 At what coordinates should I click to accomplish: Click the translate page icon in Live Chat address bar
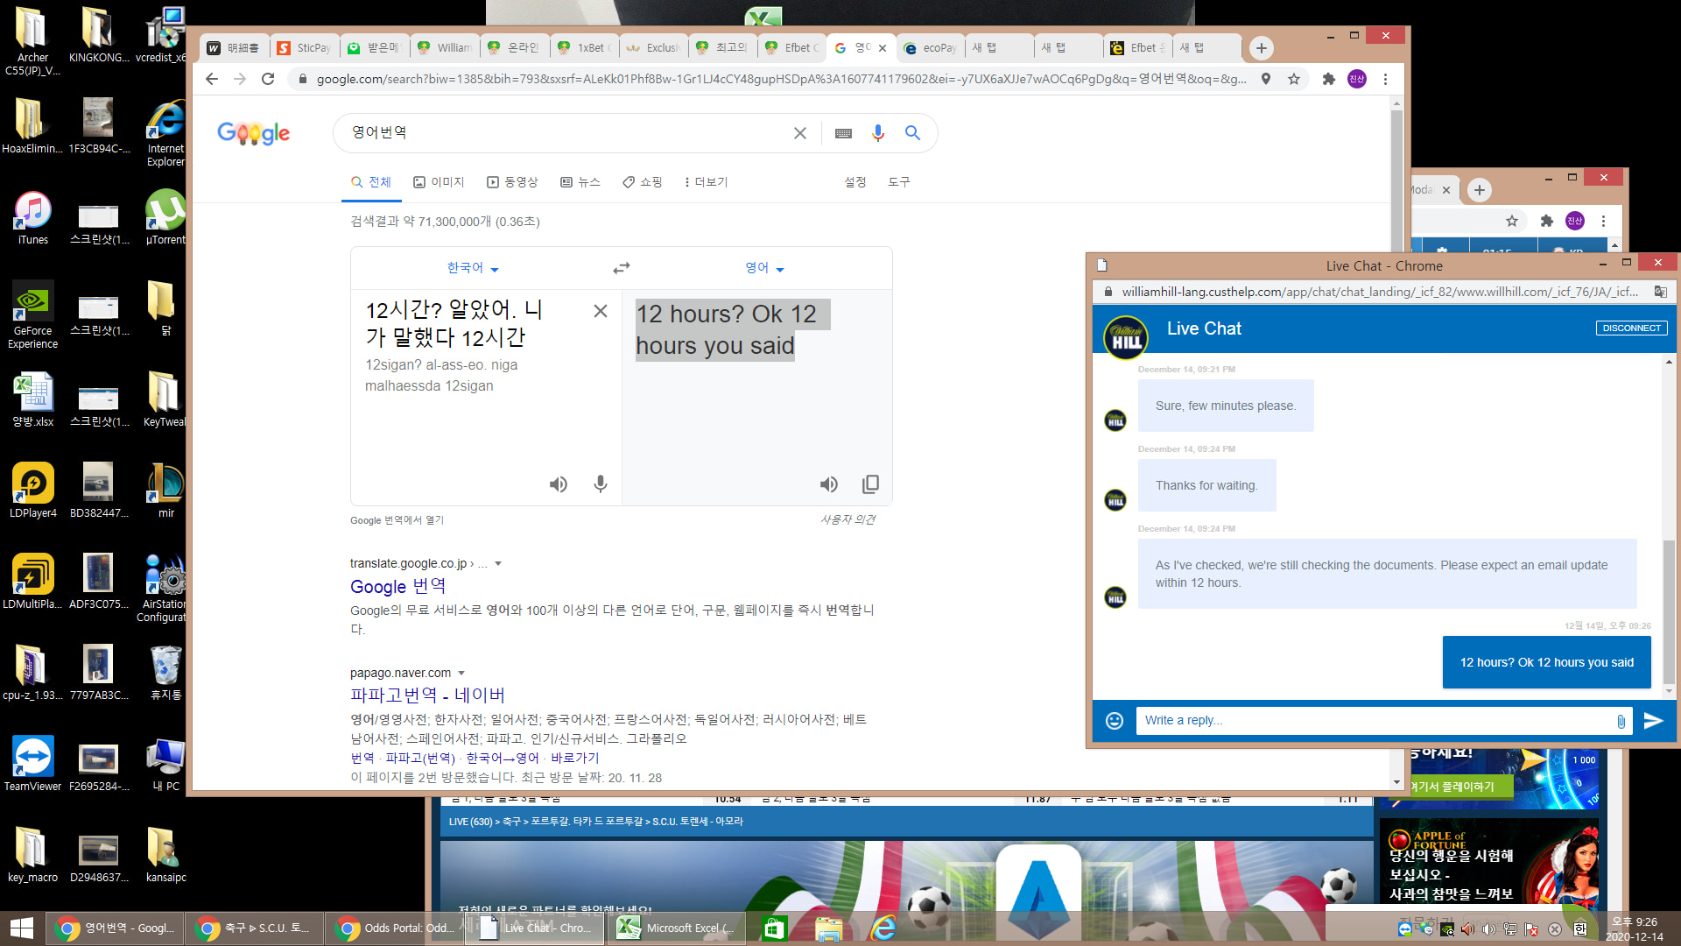pos(1660,292)
